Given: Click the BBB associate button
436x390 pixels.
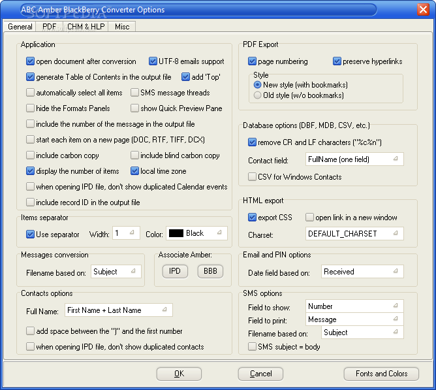Looking at the screenshot, I should pyautogui.click(x=210, y=271).
